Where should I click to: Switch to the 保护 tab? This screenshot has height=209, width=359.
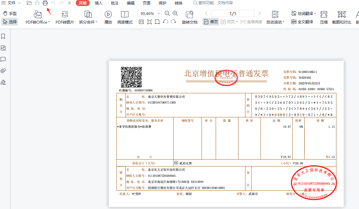click(163, 3)
